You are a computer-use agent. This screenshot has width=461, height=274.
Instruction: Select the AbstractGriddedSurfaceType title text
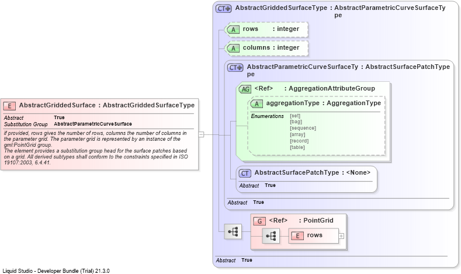coord(340,11)
